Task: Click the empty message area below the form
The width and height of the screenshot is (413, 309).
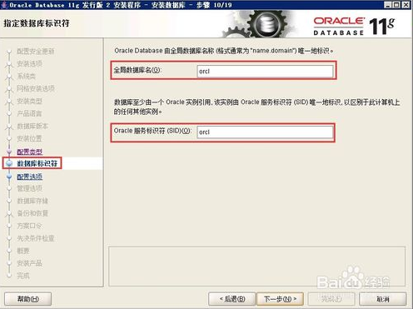Action: [x=256, y=267]
